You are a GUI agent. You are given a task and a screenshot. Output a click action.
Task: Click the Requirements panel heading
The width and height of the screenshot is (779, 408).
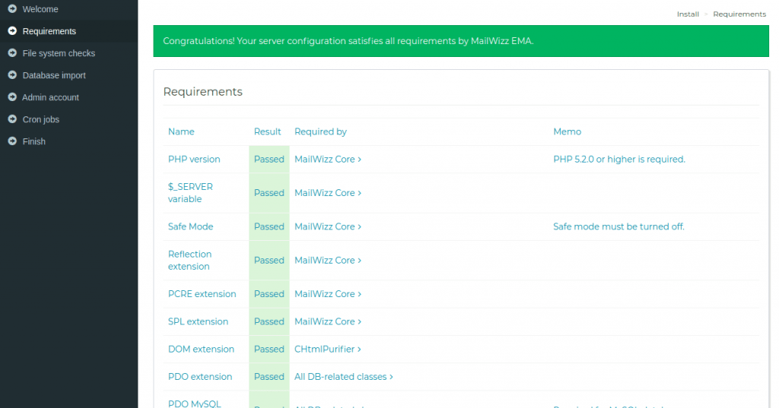202,92
